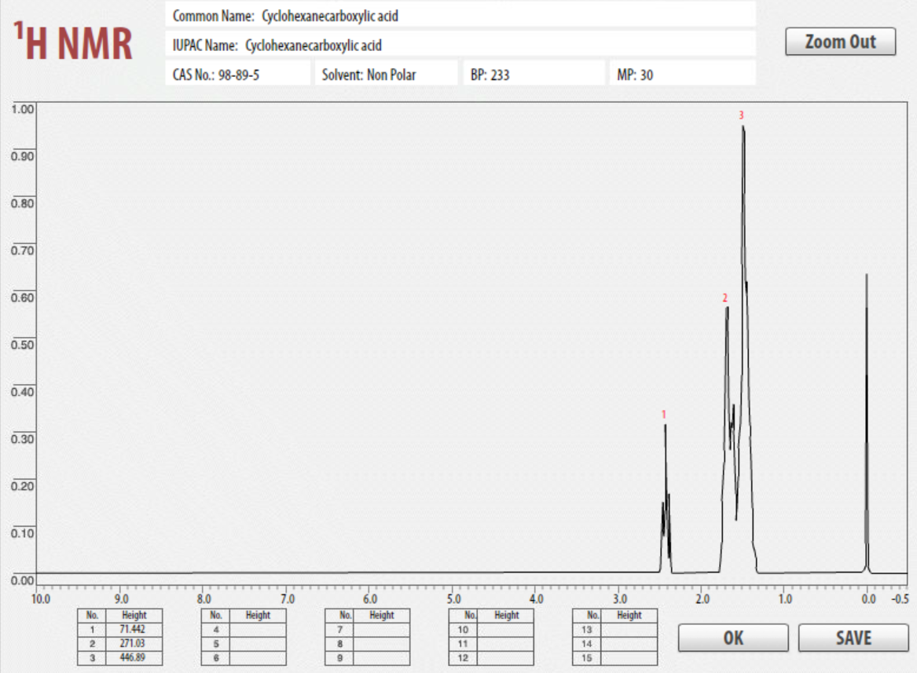Select the BP field showing 233

[534, 73]
